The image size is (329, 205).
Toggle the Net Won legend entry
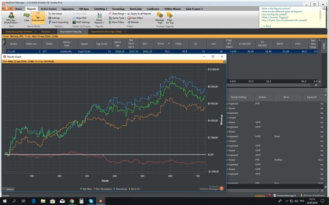[x=86, y=189]
